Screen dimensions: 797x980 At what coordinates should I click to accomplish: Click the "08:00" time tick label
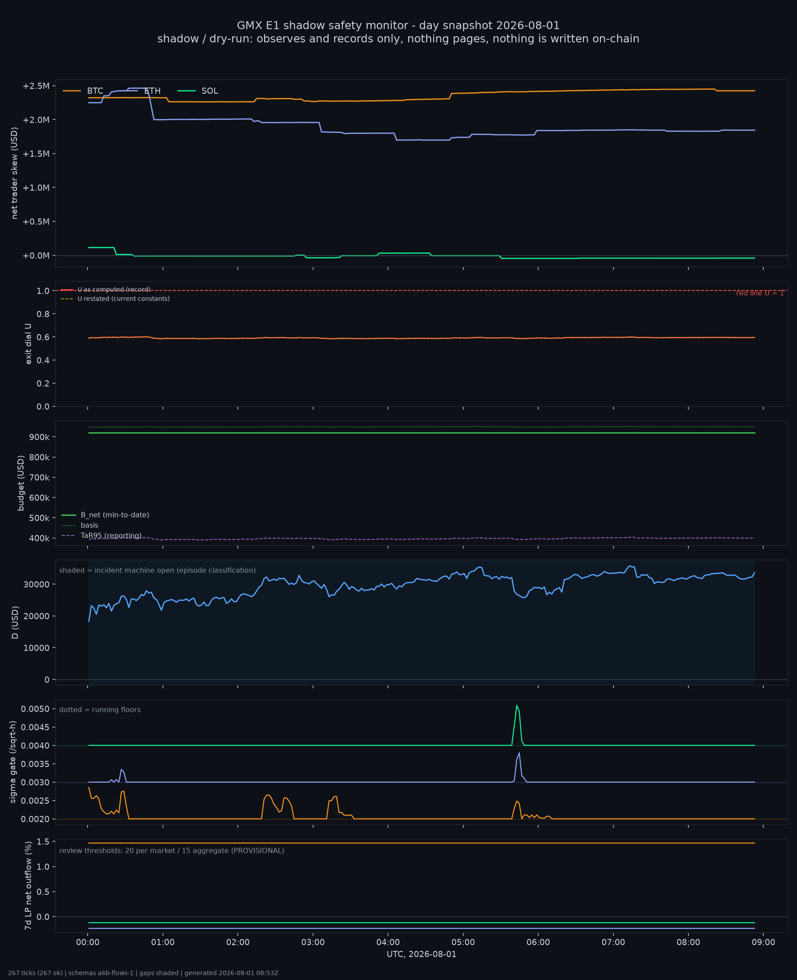point(688,942)
